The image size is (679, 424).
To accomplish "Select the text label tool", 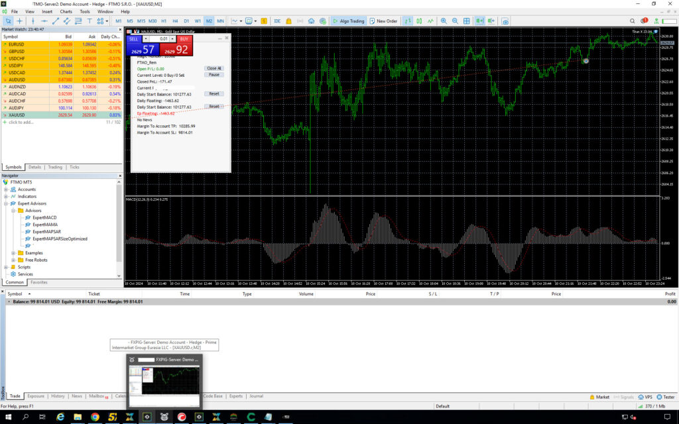I will click(x=90, y=21).
